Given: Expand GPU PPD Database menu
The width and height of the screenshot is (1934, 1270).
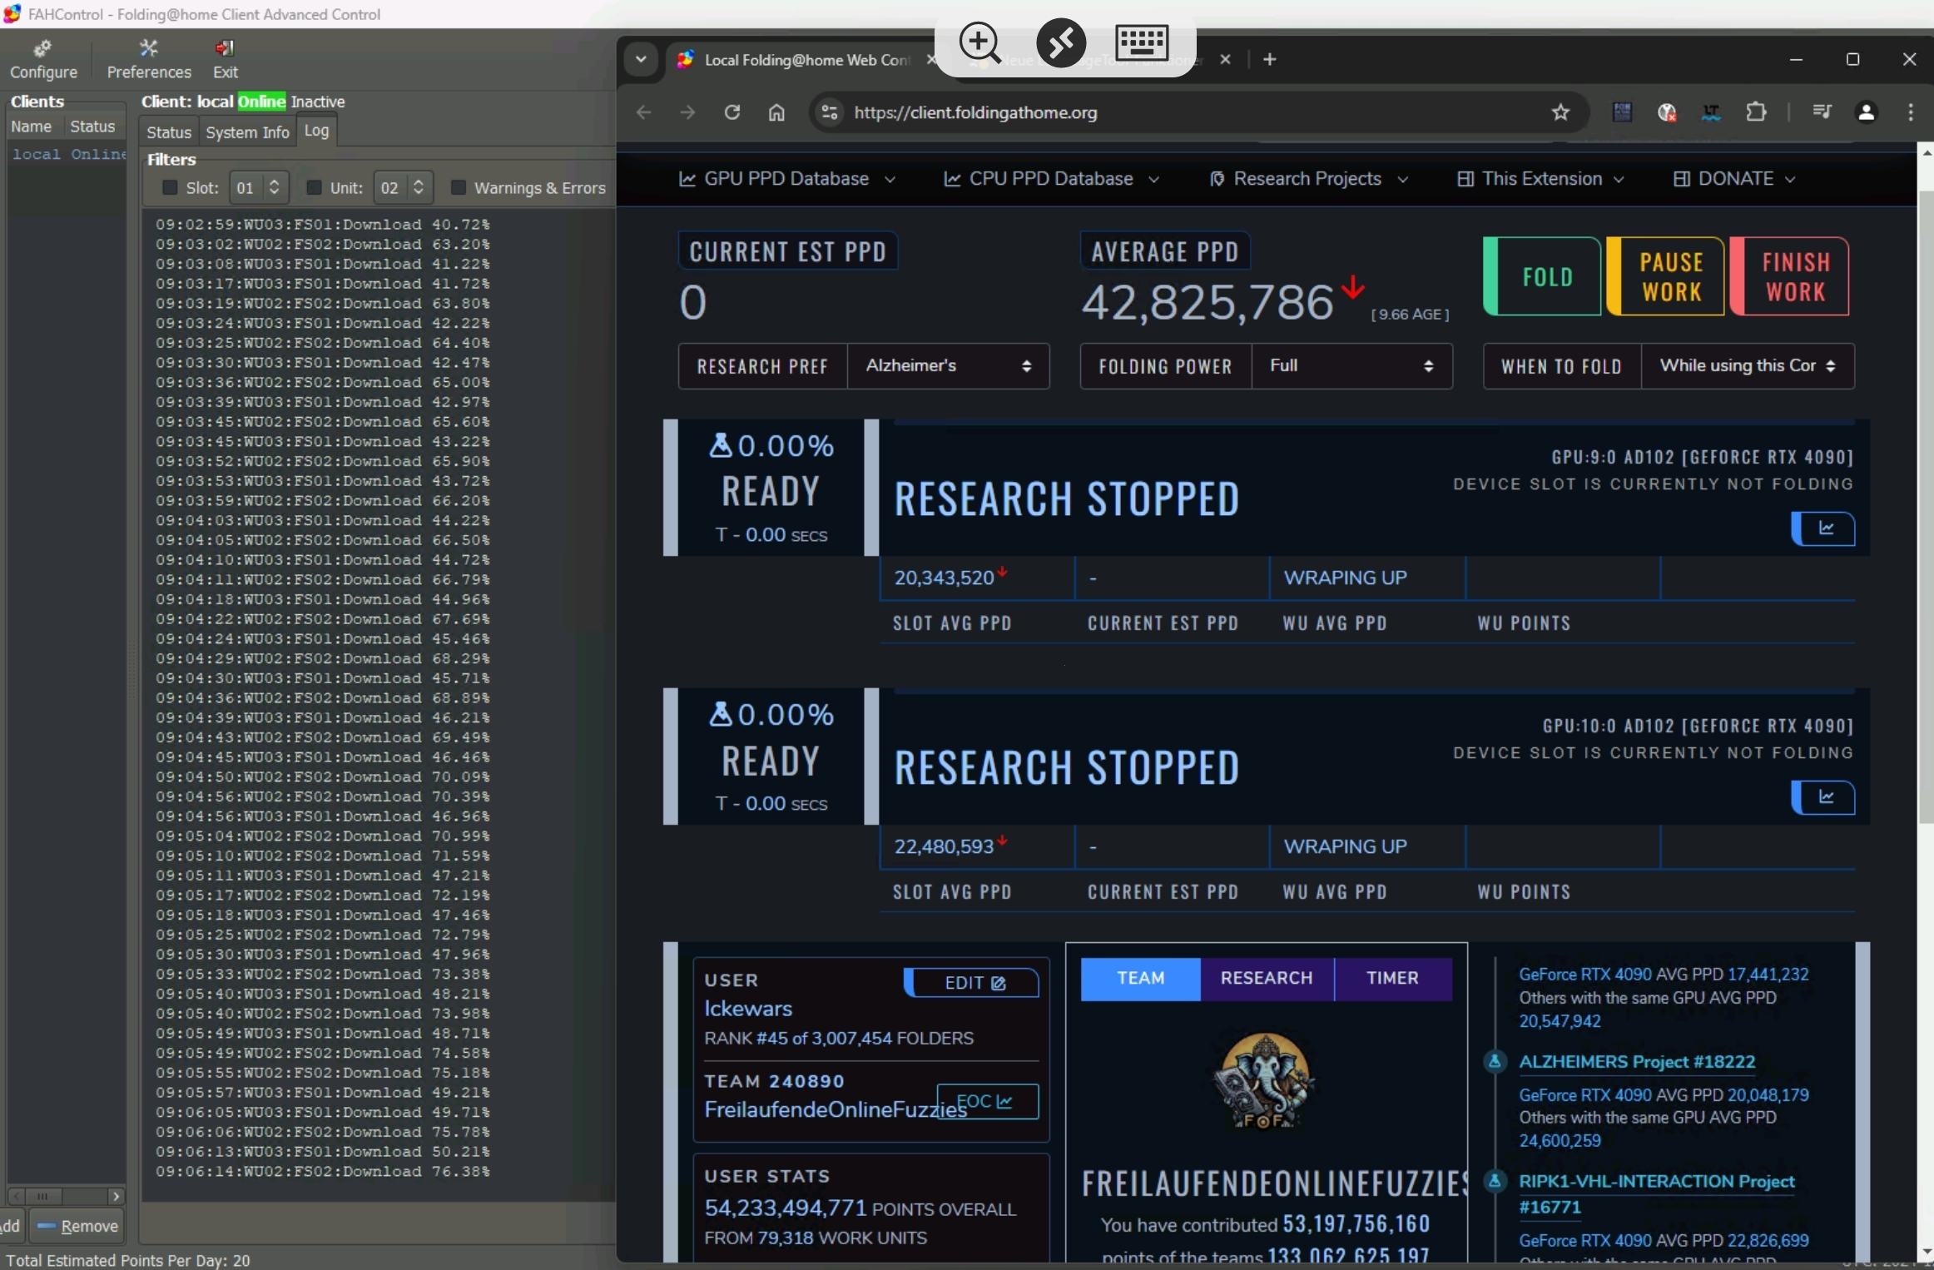Looking at the screenshot, I should [x=786, y=179].
